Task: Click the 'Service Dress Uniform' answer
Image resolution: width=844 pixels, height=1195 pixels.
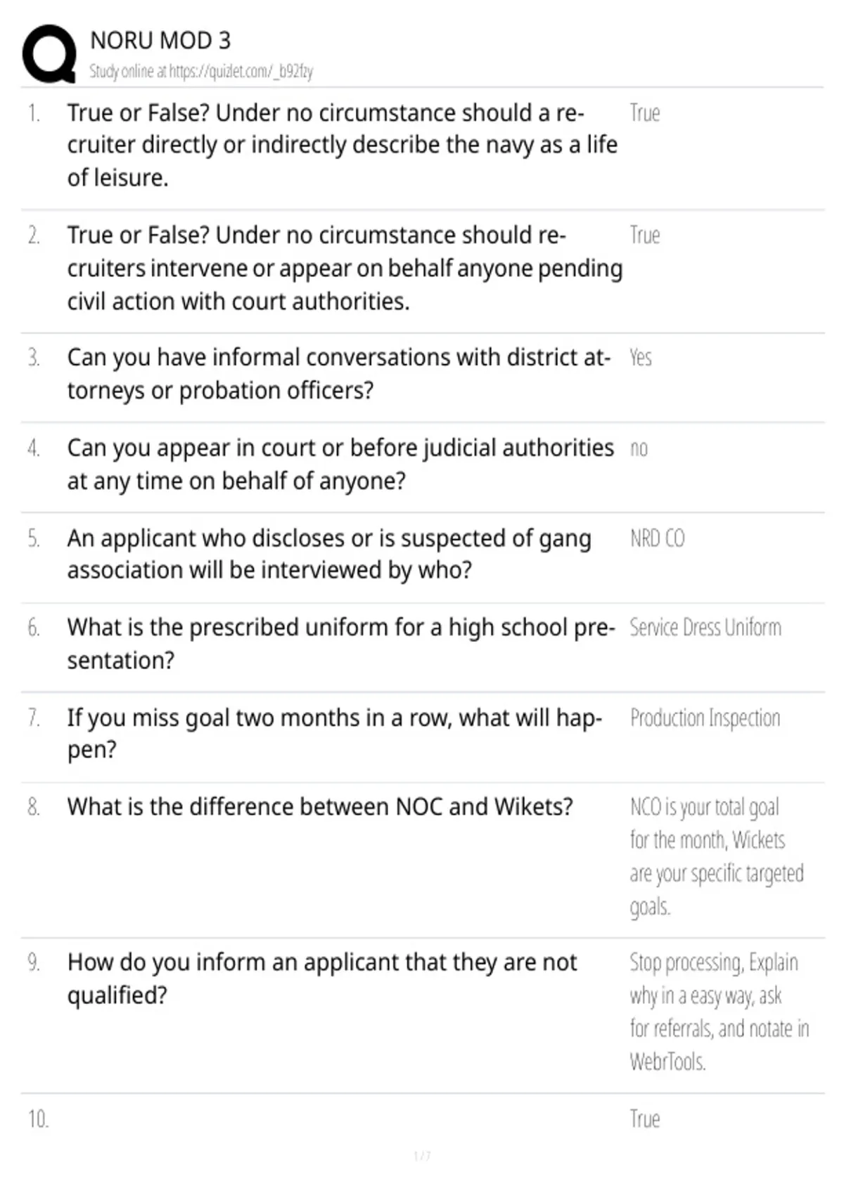Action: (705, 627)
